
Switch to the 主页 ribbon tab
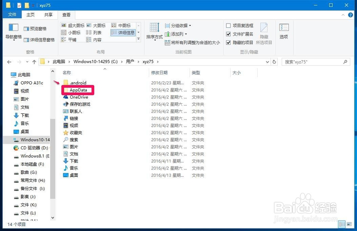pyautogui.click(x=30, y=15)
